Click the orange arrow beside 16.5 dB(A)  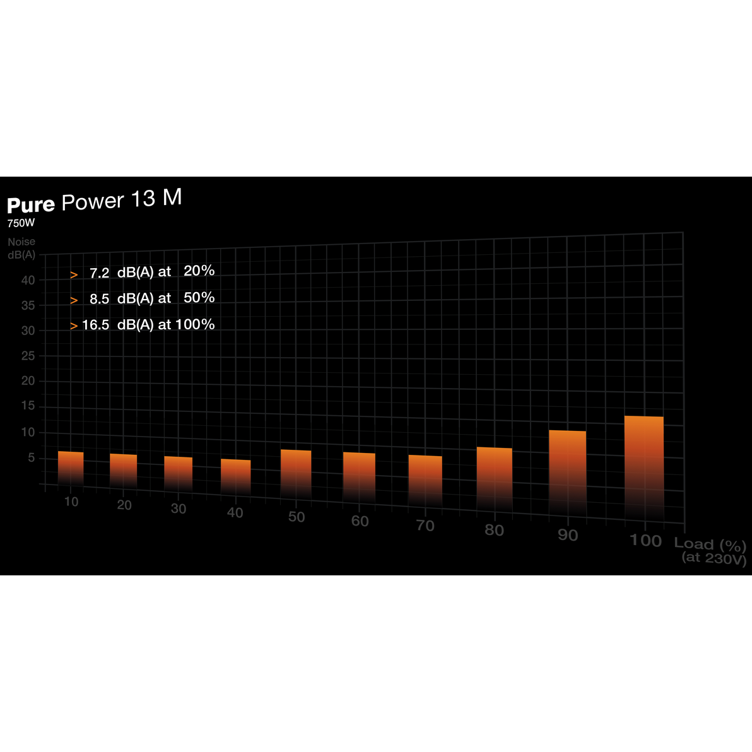[74, 326]
